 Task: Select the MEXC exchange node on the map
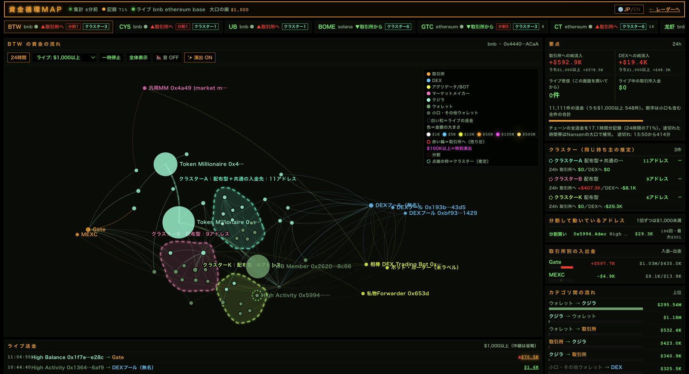coord(77,235)
